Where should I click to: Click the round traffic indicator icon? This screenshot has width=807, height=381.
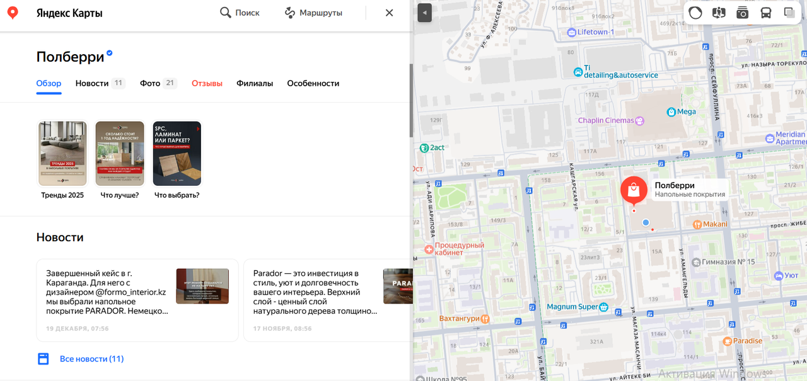[695, 13]
